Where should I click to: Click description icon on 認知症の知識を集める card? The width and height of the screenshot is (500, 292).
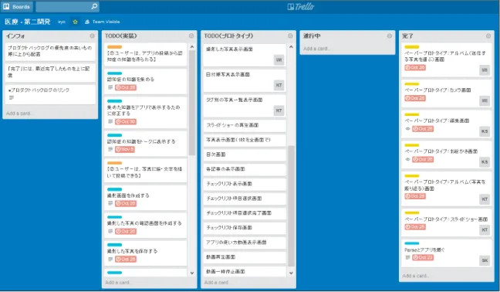point(110,87)
